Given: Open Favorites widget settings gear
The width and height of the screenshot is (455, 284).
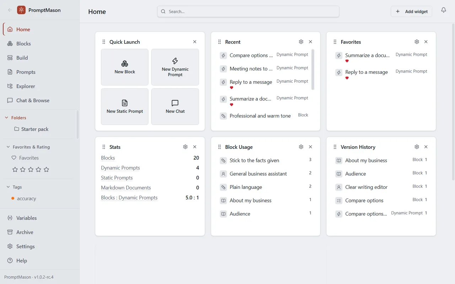Looking at the screenshot, I should [417, 42].
